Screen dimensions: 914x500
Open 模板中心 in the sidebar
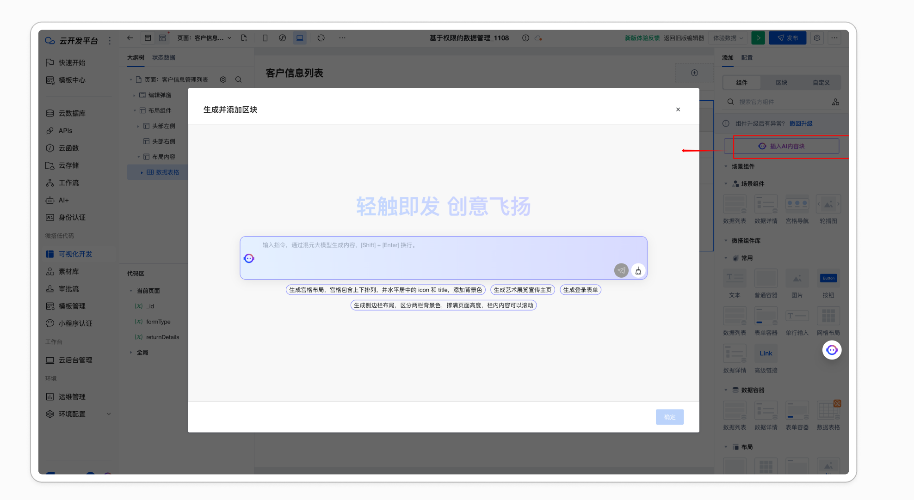[x=72, y=80]
